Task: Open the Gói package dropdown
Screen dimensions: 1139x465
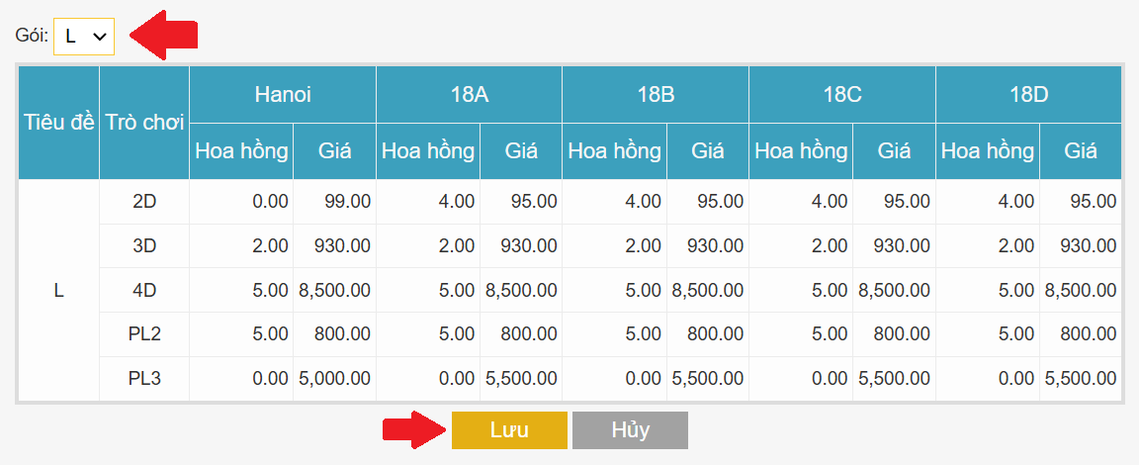Action: 84,37
